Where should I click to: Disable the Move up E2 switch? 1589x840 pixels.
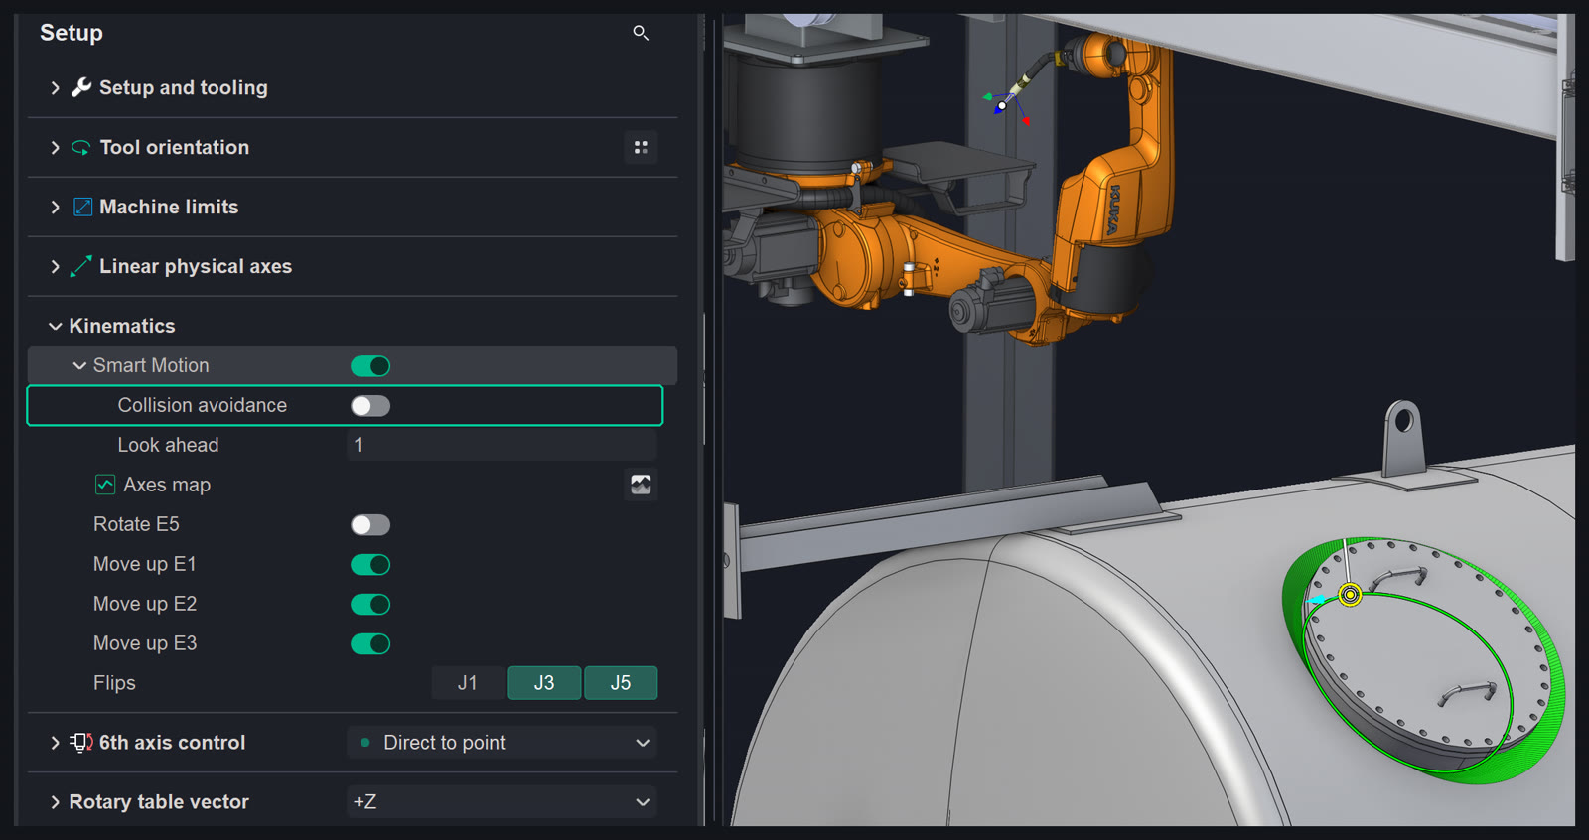[x=370, y=605]
